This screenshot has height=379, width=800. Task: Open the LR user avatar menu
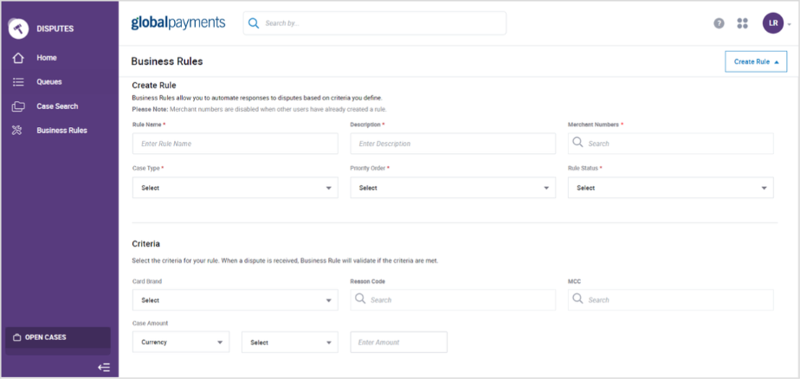pos(773,23)
